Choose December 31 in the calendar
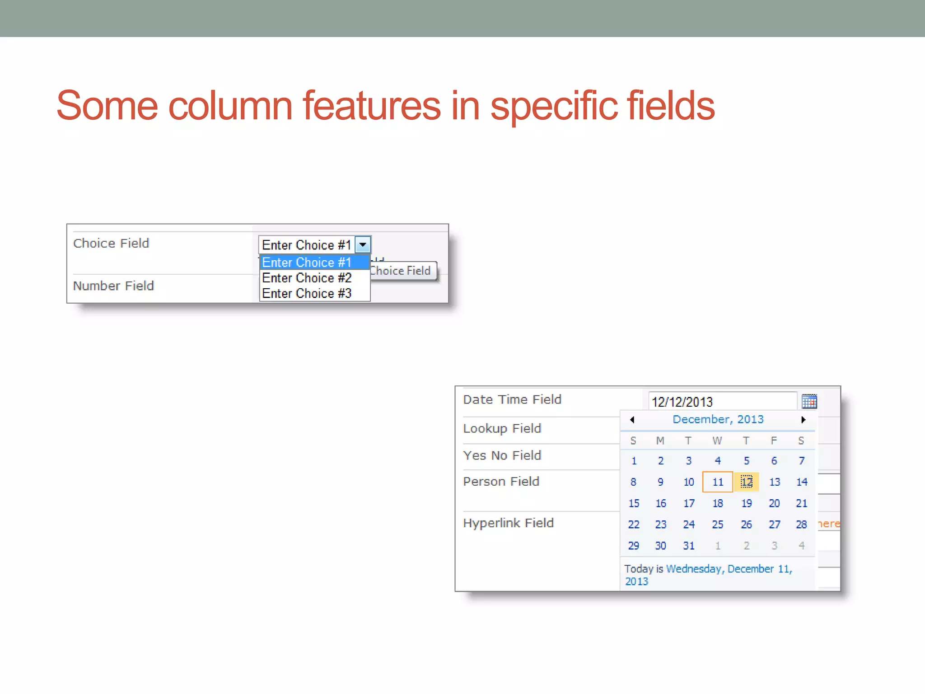Image resolution: width=925 pixels, height=694 pixels. point(689,546)
